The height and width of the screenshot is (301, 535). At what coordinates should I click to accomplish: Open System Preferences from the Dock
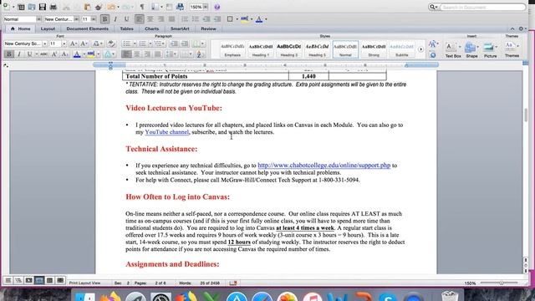click(160, 296)
